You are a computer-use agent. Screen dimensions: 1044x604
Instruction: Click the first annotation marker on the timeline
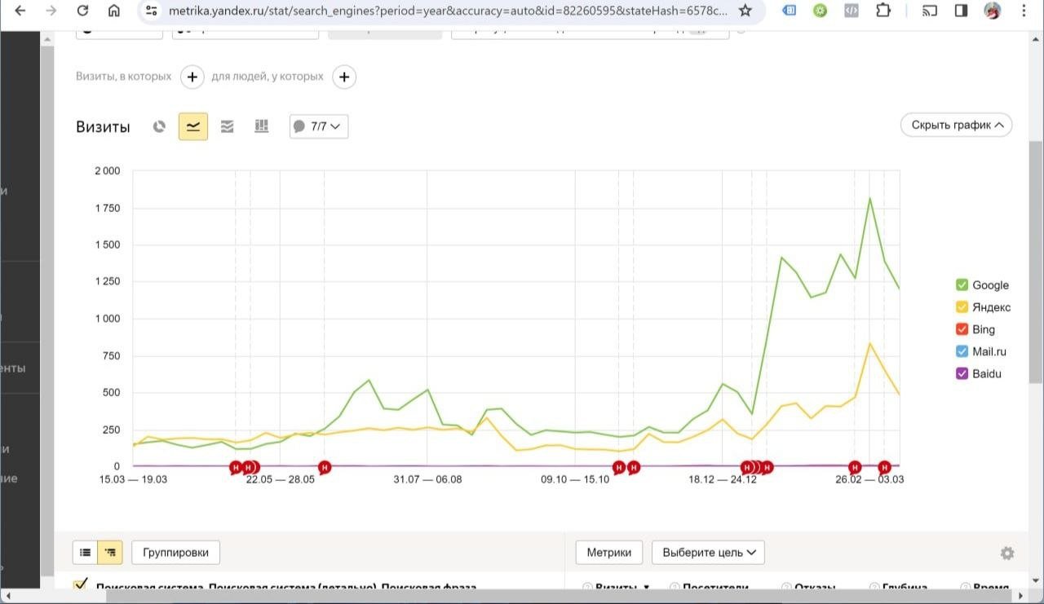coord(236,467)
